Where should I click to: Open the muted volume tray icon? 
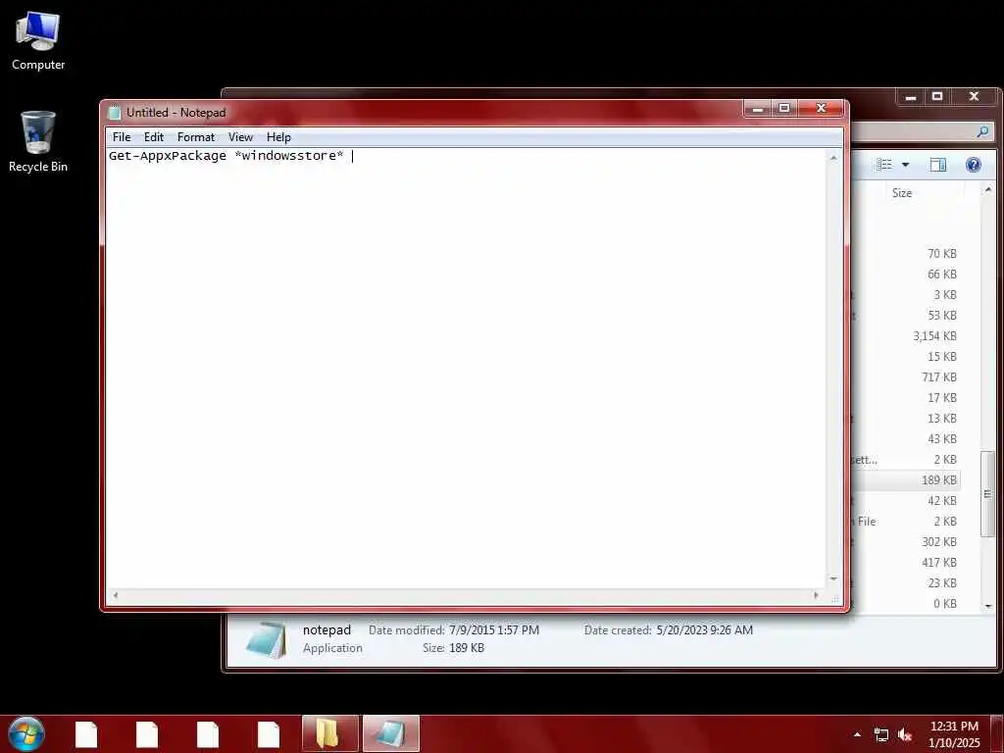904,735
